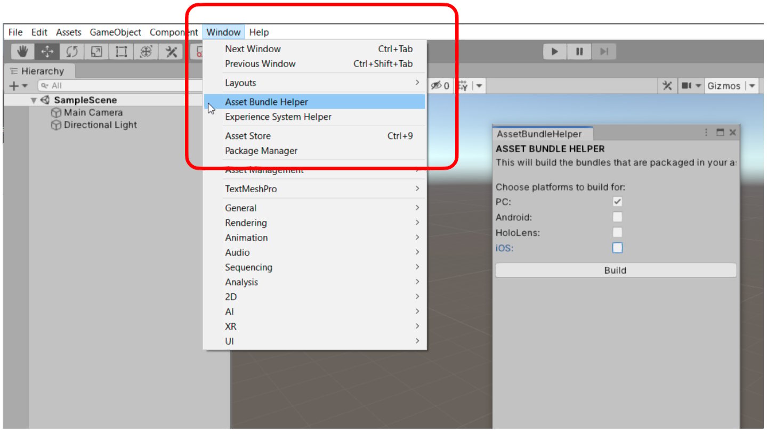Choose Experience System Helper entry
The image size is (767, 434).
[x=315, y=117]
